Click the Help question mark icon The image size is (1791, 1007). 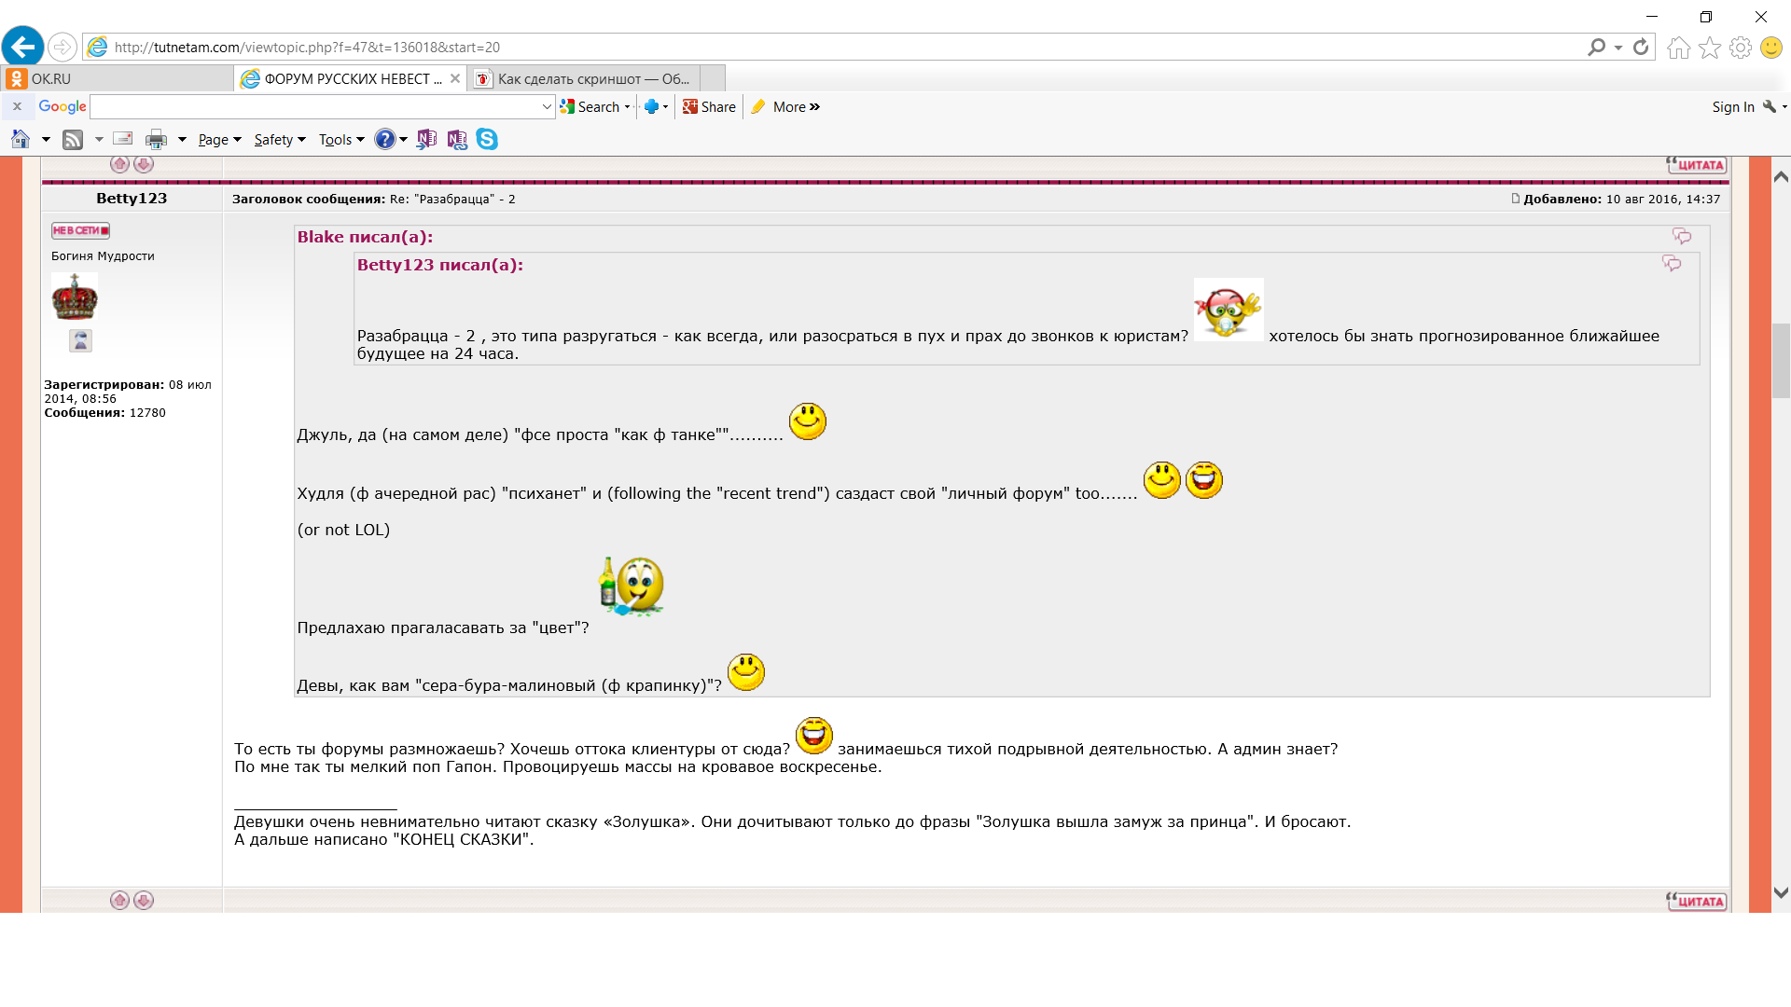coord(384,140)
